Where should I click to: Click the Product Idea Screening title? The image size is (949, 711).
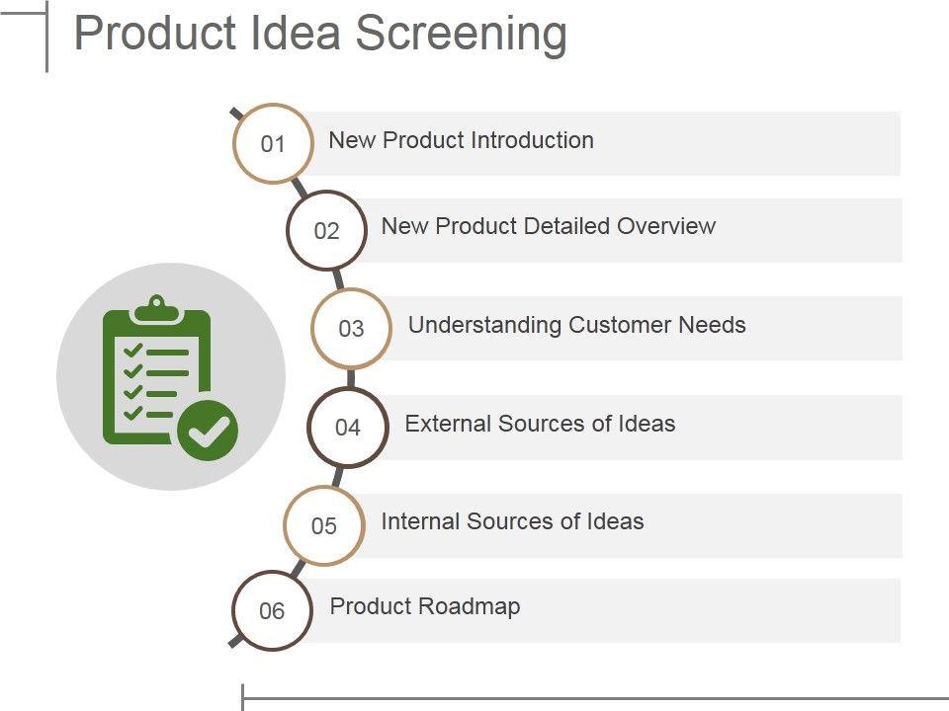(x=320, y=34)
